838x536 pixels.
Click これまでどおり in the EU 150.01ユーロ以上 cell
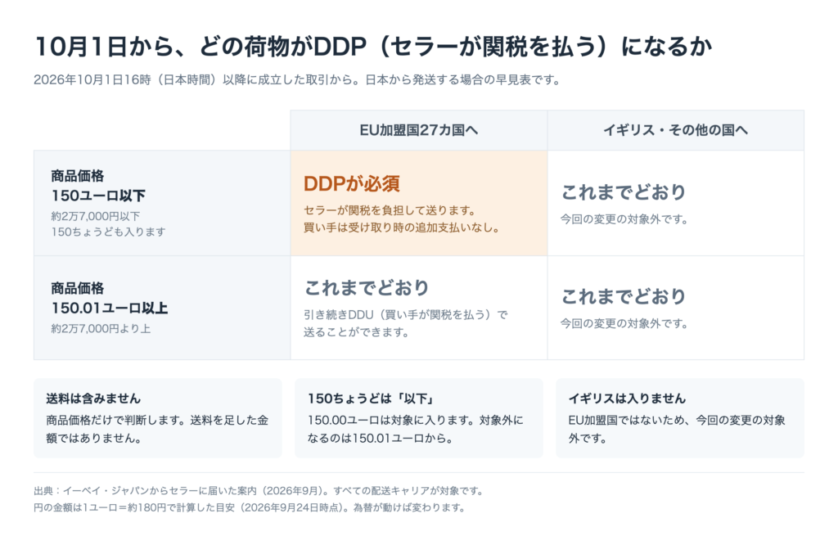(x=367, y=287)
